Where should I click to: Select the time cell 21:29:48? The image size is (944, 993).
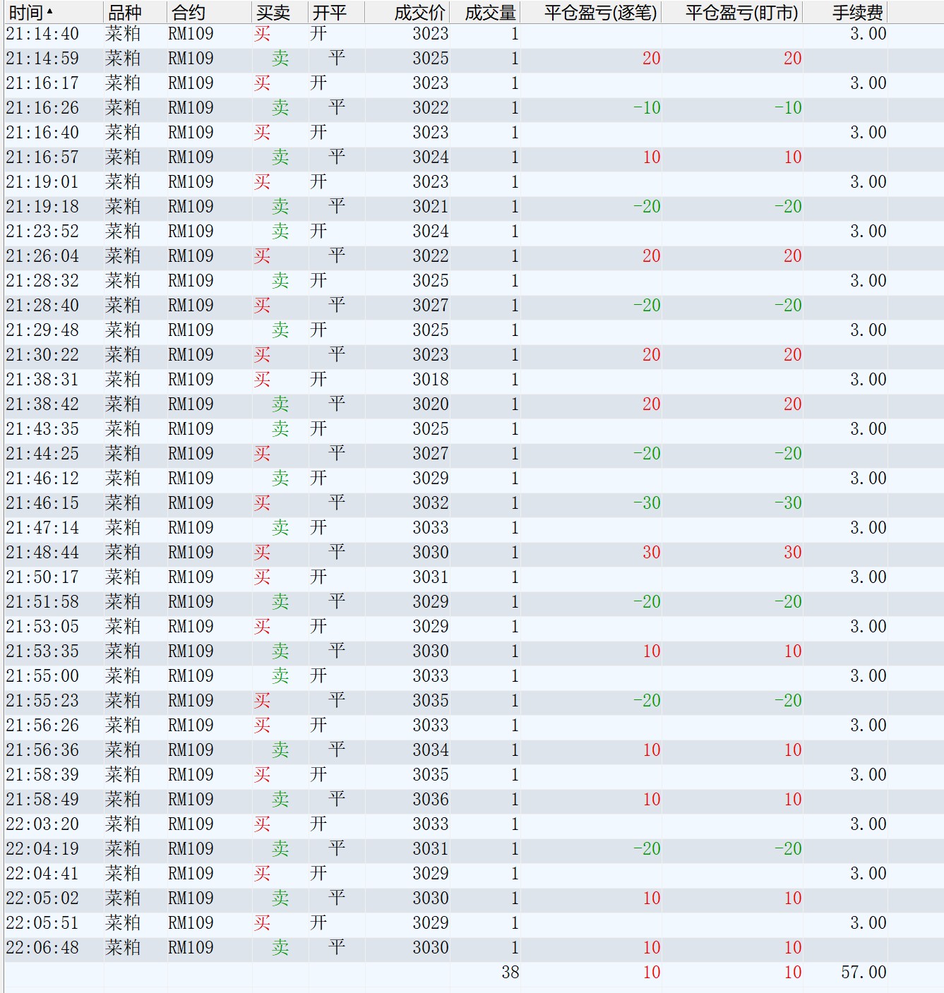coord(42,330)
